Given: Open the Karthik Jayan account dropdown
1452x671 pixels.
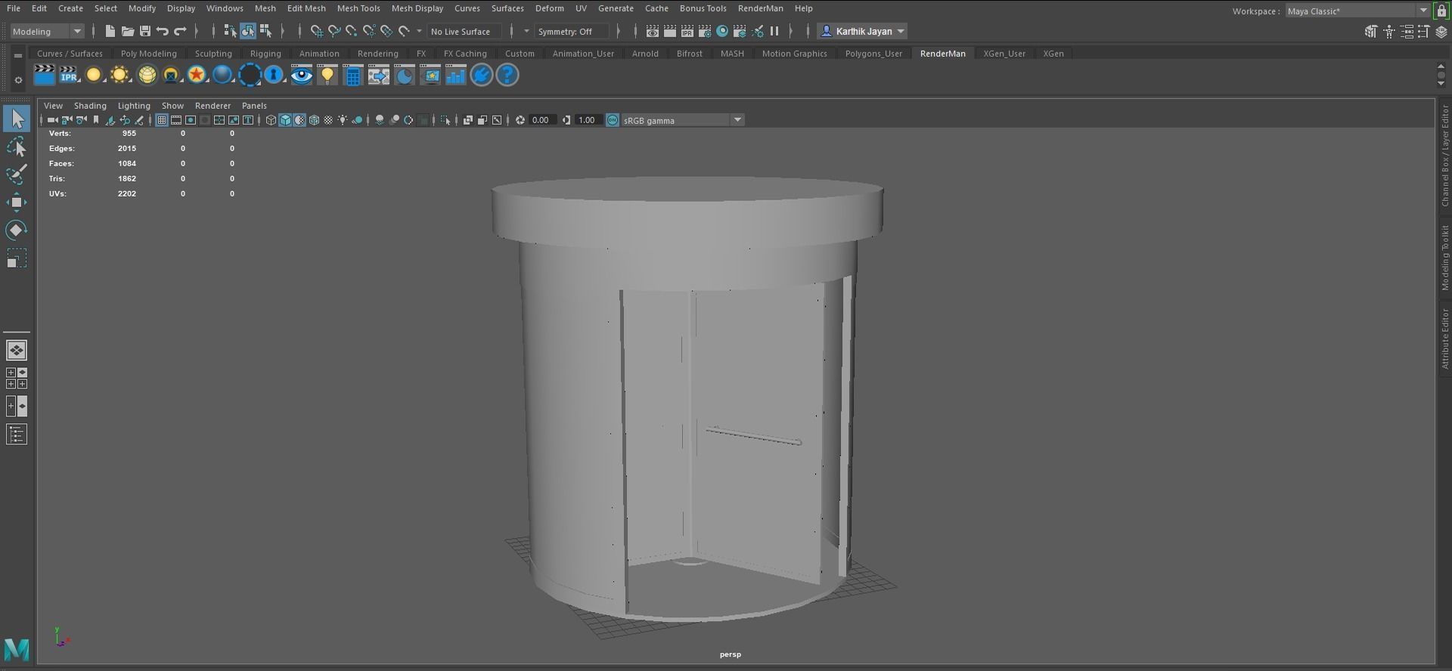Looking at the screenshot, I should [863, 31].
